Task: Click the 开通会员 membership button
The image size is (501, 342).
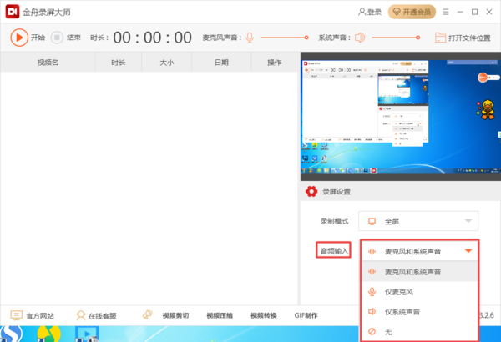Action: tap(412, 12)
